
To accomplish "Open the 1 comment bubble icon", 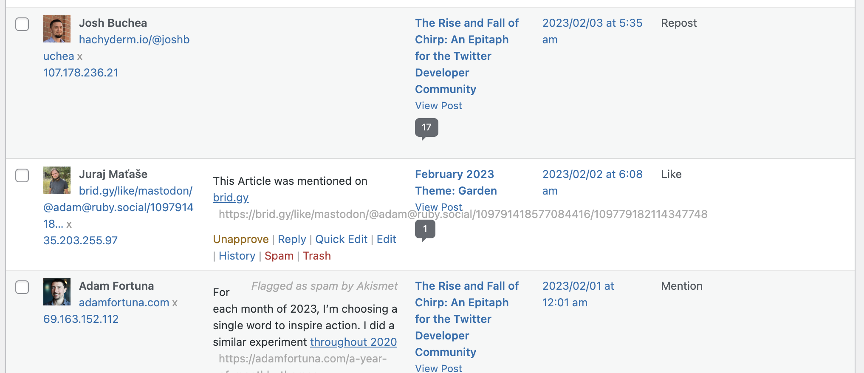I will [425, 229].
